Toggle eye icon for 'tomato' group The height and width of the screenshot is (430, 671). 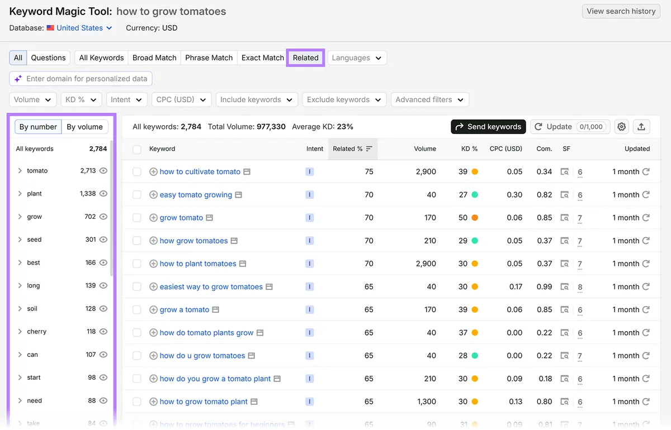point(103,171)
